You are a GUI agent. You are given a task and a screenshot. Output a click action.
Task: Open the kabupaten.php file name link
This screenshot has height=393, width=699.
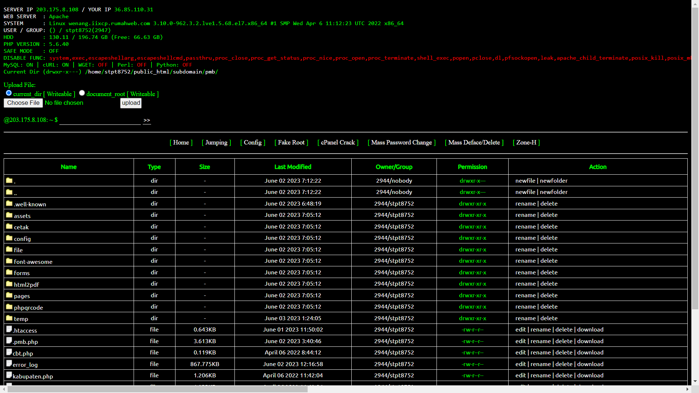pos(33,377)
